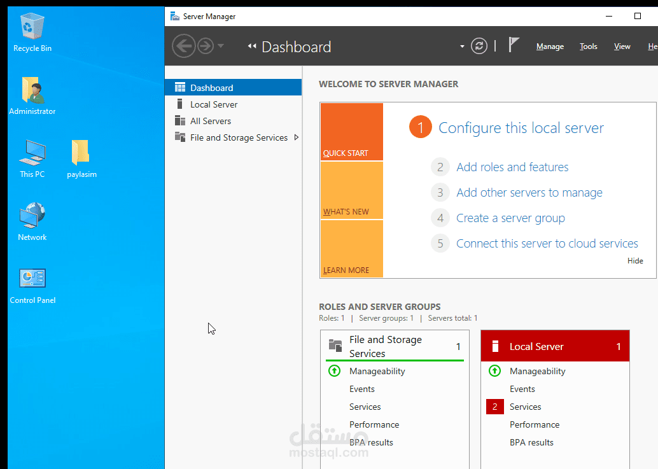Click the Server Manager back arrow button

click(184, 46)
